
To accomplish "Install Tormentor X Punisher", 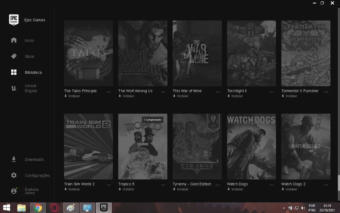I will [289, 96].
